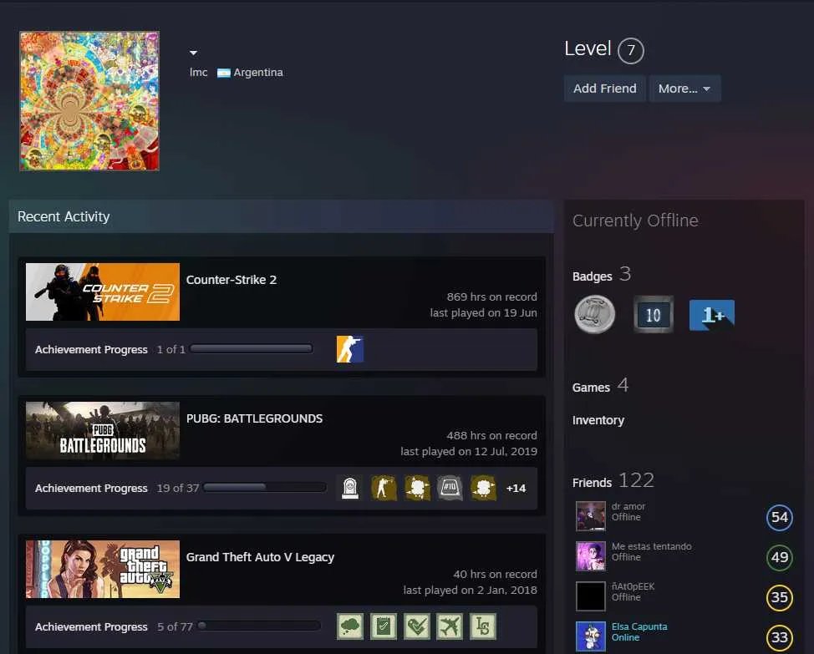Click the 'ñAt0pEEK' friend name
Image resolution: width=814 pixels, height=654 pixels.
point(633,586)
